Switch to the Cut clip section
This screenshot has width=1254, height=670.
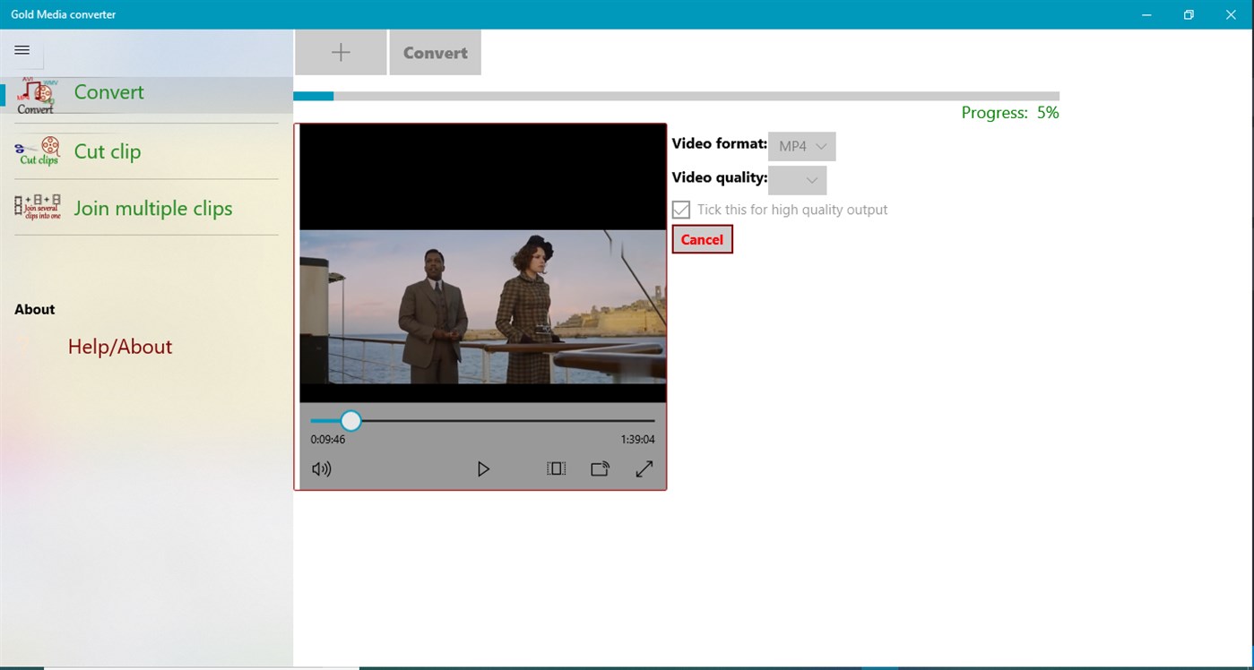107,151
